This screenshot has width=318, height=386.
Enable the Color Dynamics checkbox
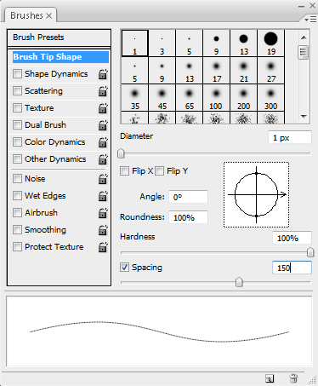(17, 141)
